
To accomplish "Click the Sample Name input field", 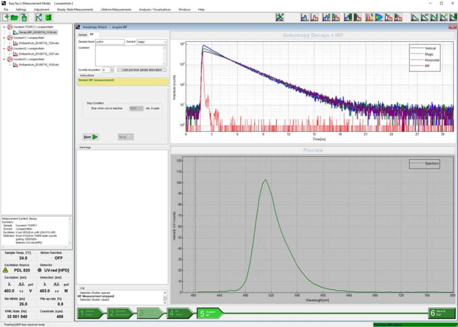I will pyautogui.click(x=110, y=42).
